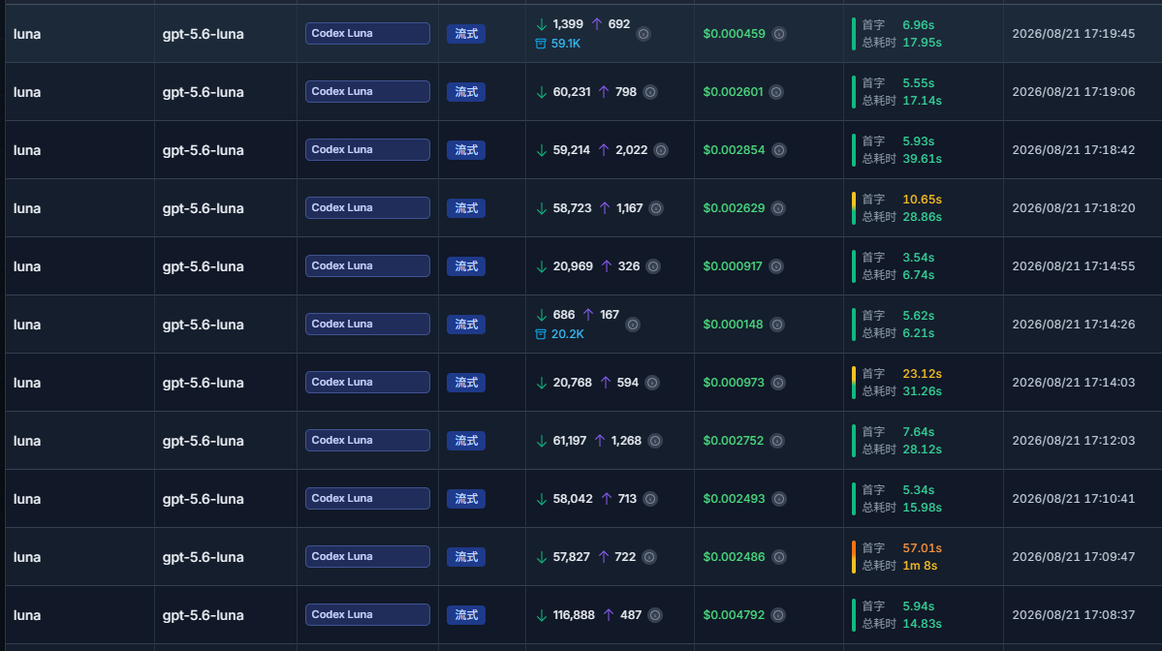Image resolution: width=1162 pixels, height=651 pixels.
Task: Click Codex Luna tag in 17:09:47 row
Action: pyautogui.click(x=367, y=557)
